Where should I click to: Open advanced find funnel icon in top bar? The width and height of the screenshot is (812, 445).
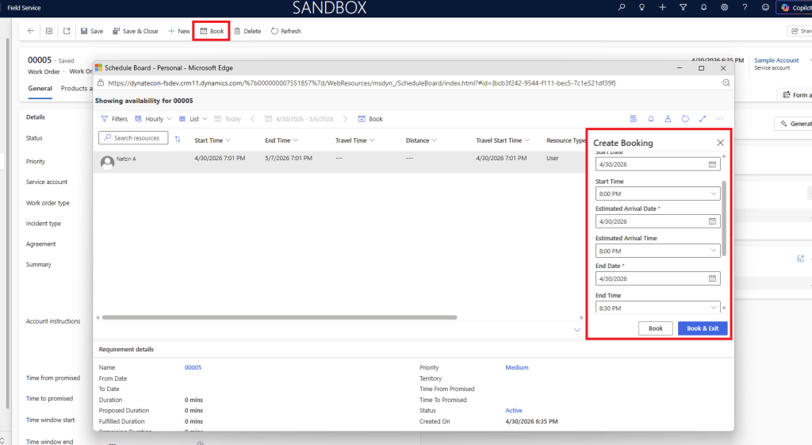683,7
